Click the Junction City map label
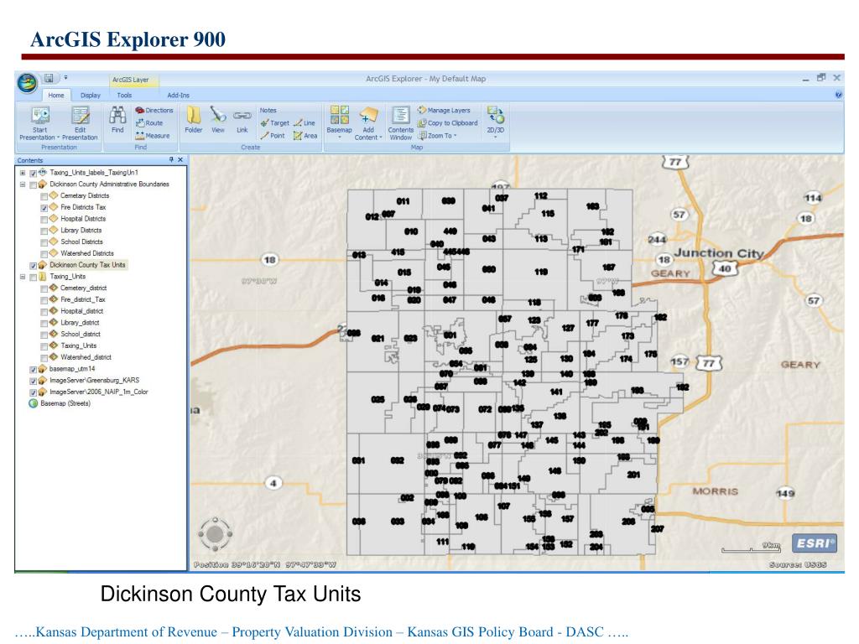 [x=718, y=253]
